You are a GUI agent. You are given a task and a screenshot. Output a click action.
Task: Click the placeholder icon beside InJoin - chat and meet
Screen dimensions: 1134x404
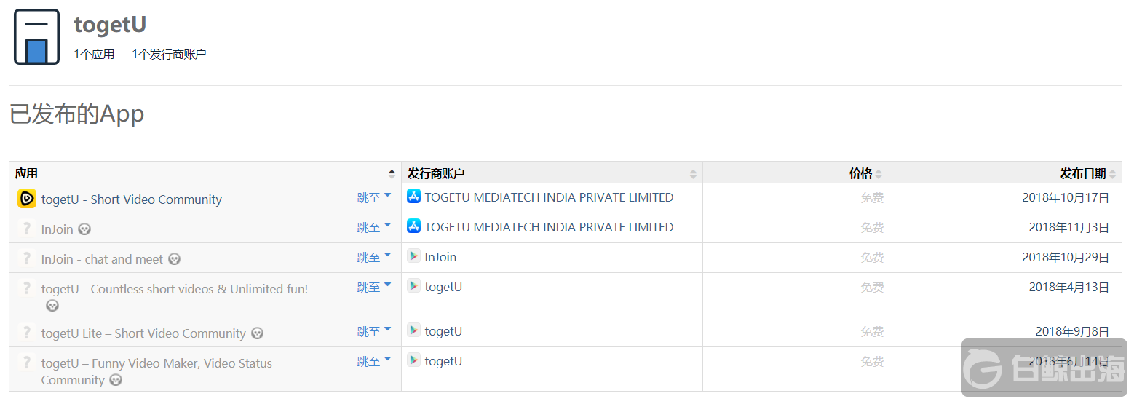[27, 258]
